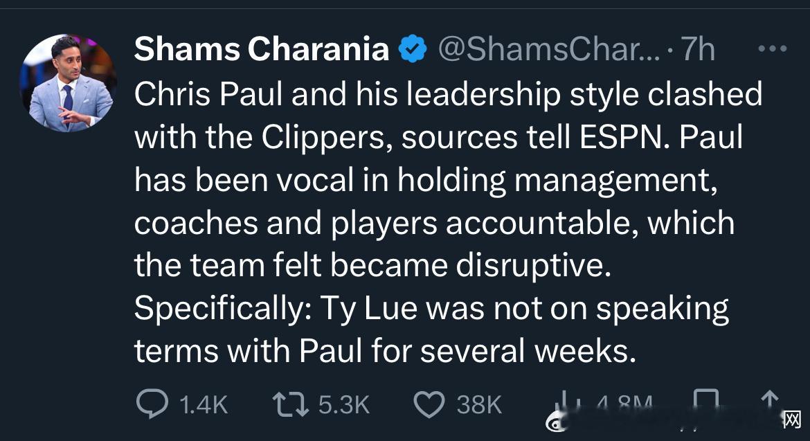This screenshot has height=441, width=810.
Task: Click the display name Shams Charania
Action: pyautogui.click(x=260, y=48)
